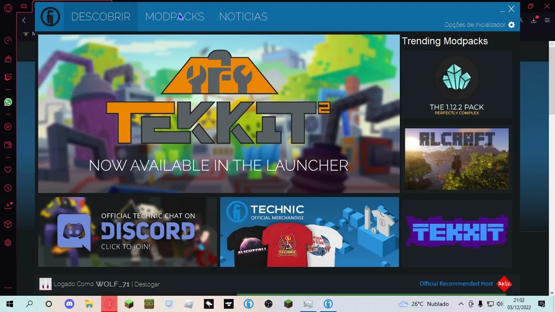This screenshot has height=312, width=555.
Task: Go back with the Opera back arrow
Action: [x=24, y=20]
